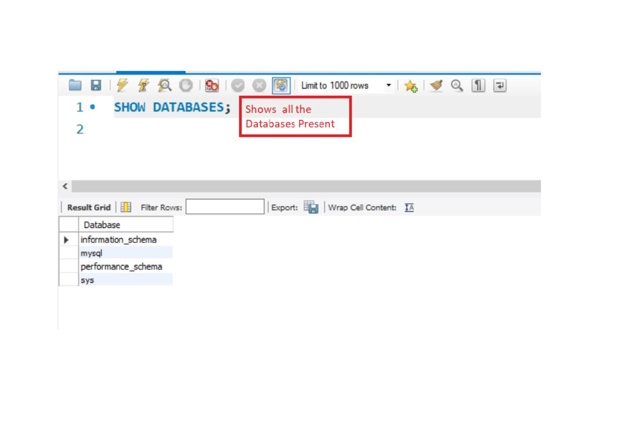Run Explain plan magnifier-lightning icon

point(165,85)
